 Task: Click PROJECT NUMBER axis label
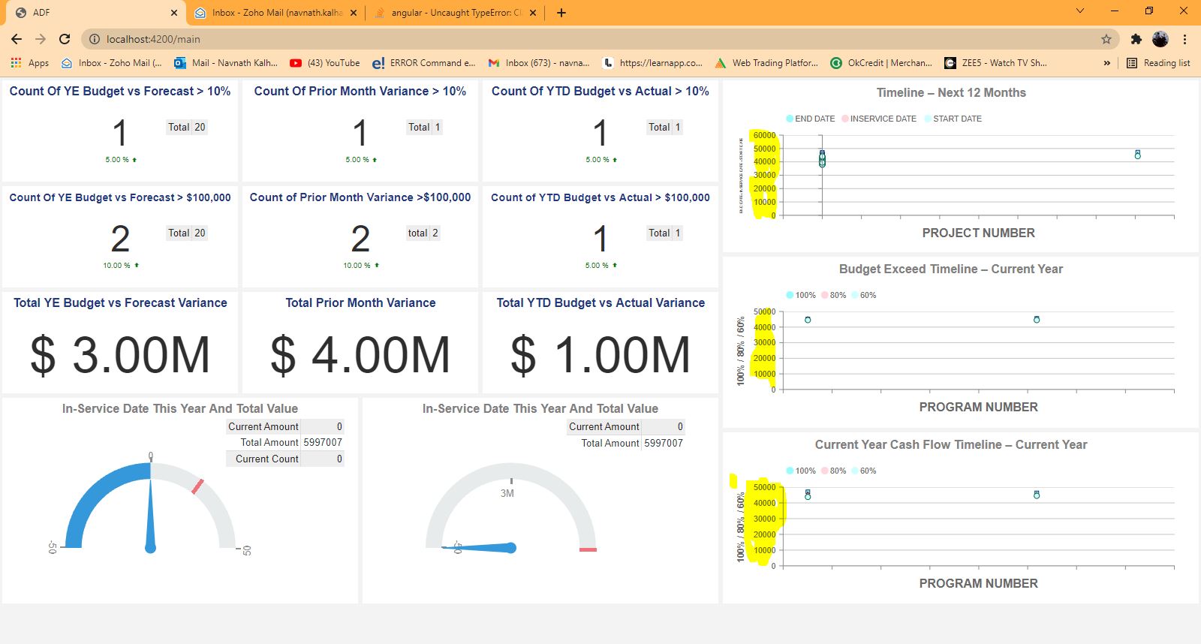[x=979, y=233]
